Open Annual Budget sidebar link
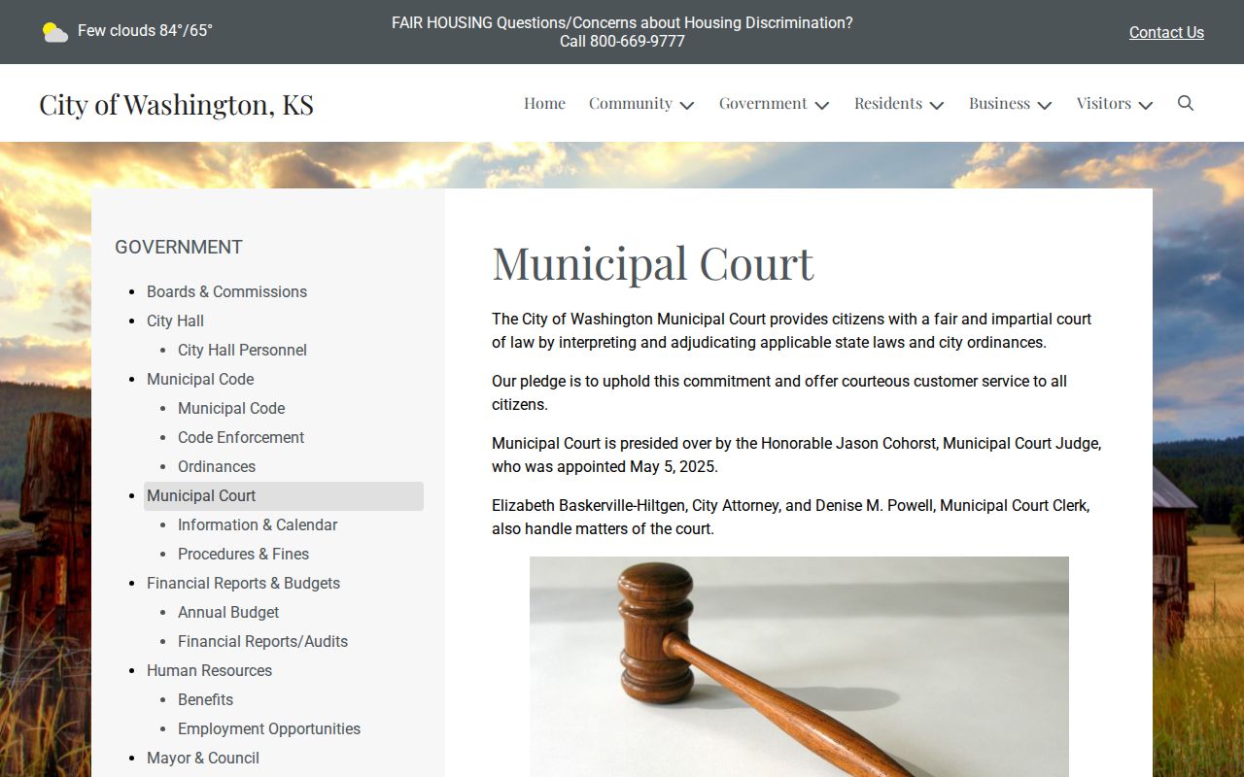Image resolution: width=1244 pixels, height=777 pixels. pyautogui.click(x=228, y=612)
